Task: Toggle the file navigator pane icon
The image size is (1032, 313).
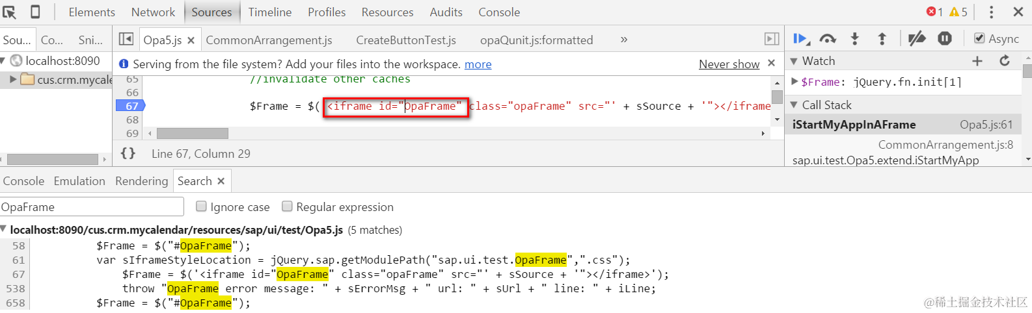Action: [126, 39]
